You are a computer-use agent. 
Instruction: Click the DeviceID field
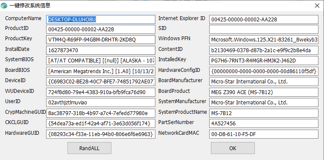(101, 82)
